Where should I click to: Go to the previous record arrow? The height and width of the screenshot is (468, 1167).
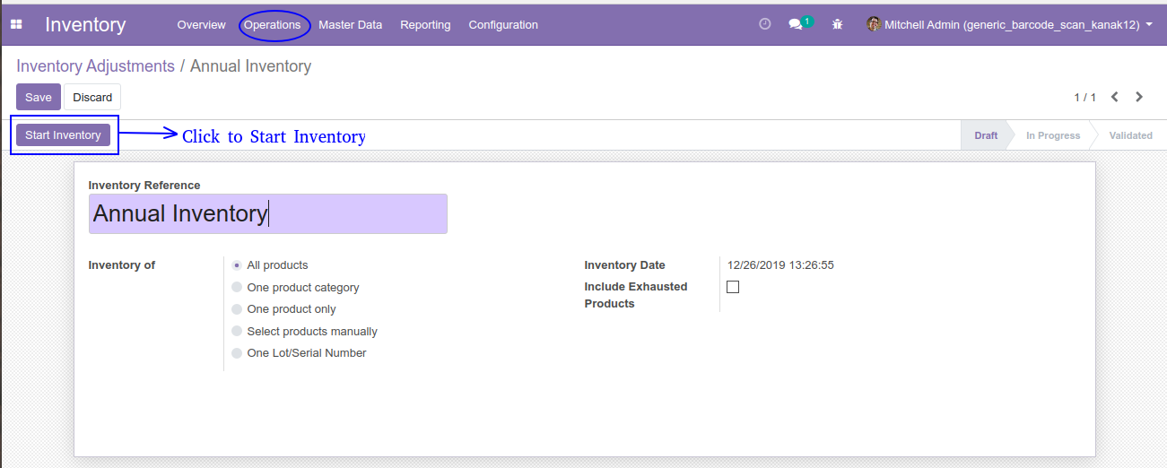[1115, 97]
